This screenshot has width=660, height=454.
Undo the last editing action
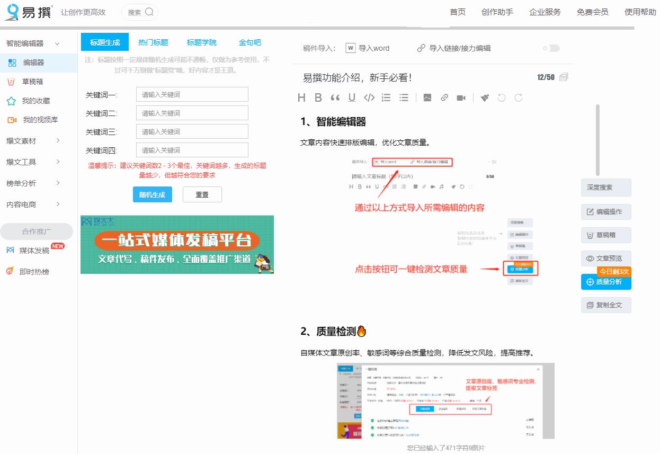[502, 97]
